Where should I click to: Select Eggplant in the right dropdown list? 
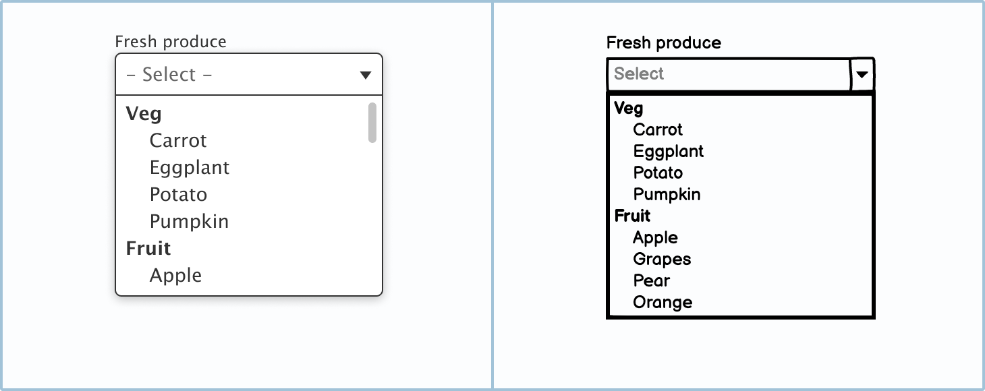click(668, 151)
